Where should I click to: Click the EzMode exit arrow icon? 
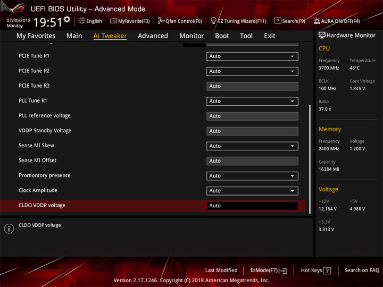284,271
